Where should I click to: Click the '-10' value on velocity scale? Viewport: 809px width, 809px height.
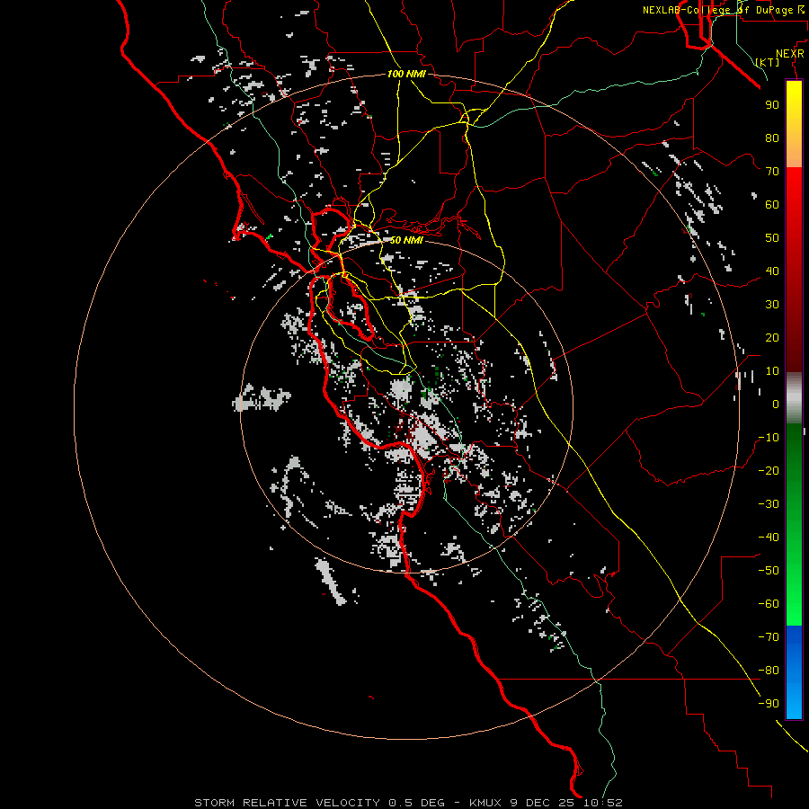click(769, 438)
